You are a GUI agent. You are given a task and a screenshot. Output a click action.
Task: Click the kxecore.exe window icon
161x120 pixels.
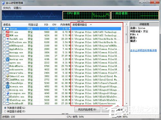[8, 56]
